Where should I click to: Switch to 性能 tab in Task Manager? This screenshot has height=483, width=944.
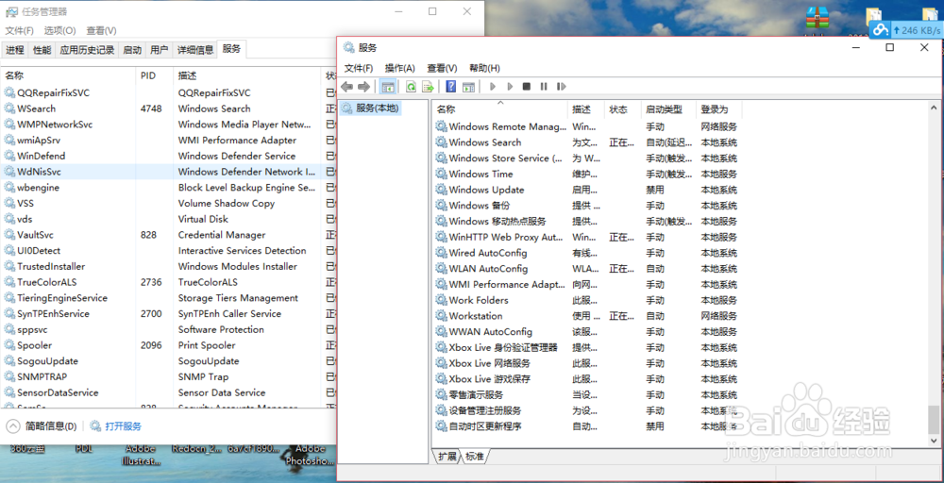point(42,50)
